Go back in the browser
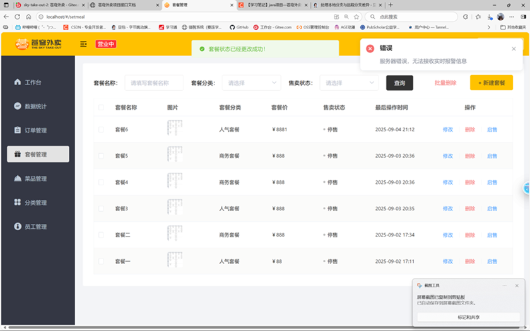 tap(6, 16)
